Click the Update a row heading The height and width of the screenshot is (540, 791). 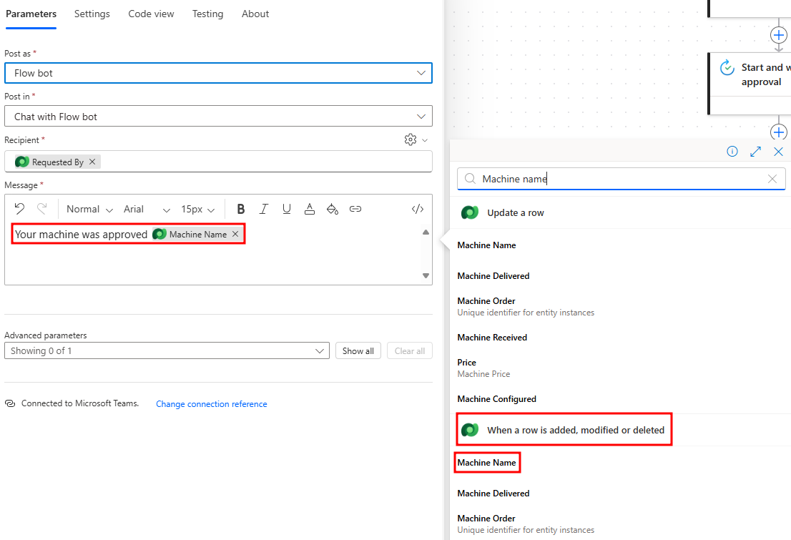(x=516, y=213)
